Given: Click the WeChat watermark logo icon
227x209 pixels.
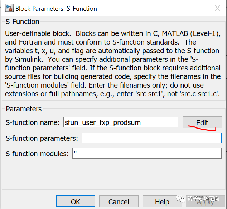Looking at the screenshot, I should [182, 199].
